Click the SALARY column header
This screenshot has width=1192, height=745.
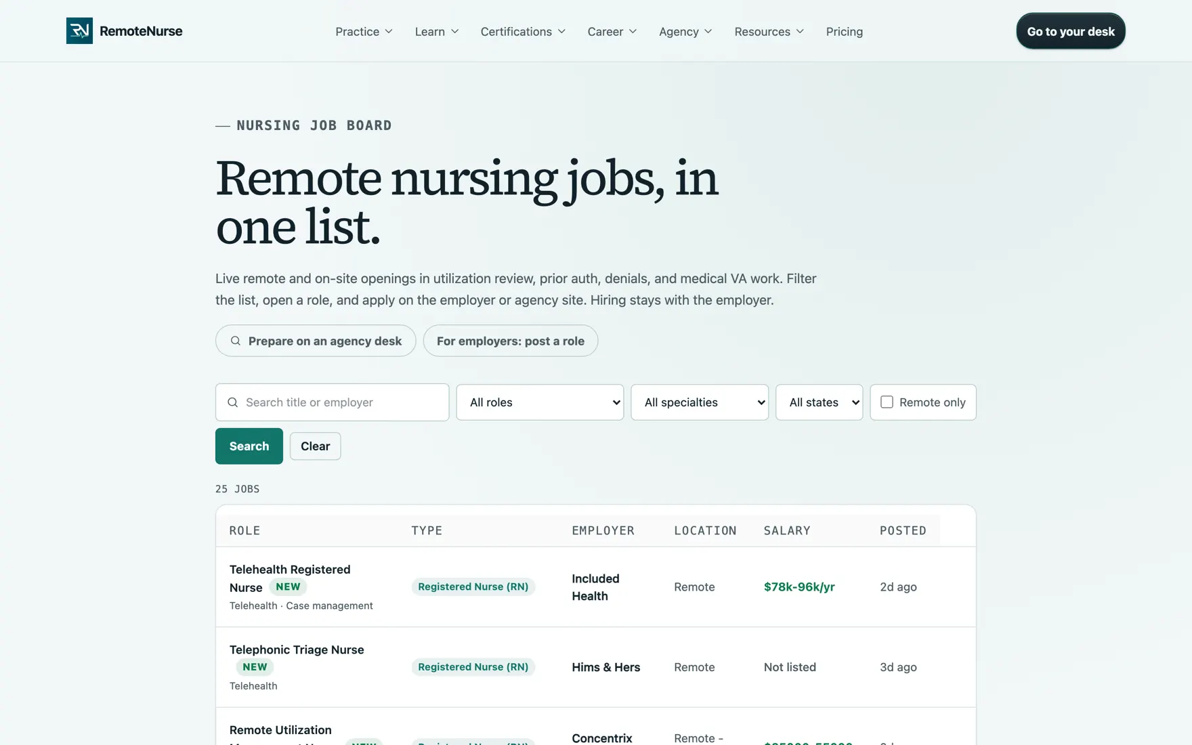tap(787, 530)
